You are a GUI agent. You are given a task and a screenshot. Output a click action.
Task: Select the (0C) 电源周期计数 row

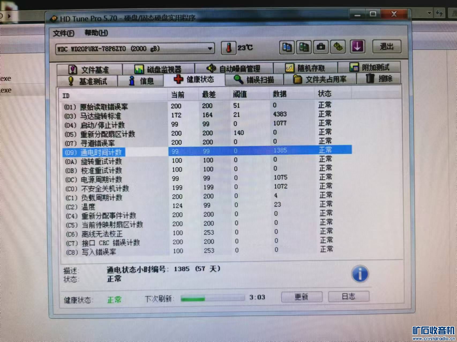click(208, 178)
